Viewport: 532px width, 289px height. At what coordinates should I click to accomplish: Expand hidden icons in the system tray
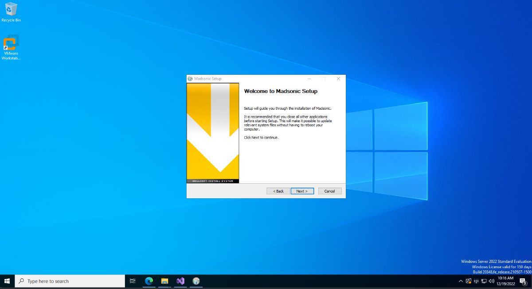461,281
